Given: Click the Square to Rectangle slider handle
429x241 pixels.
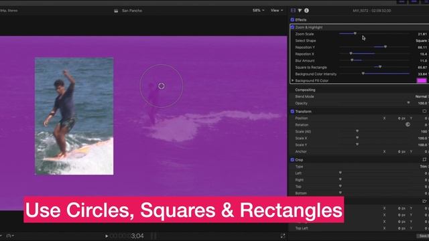Looking at the screenshot, I should pos(380,67).
